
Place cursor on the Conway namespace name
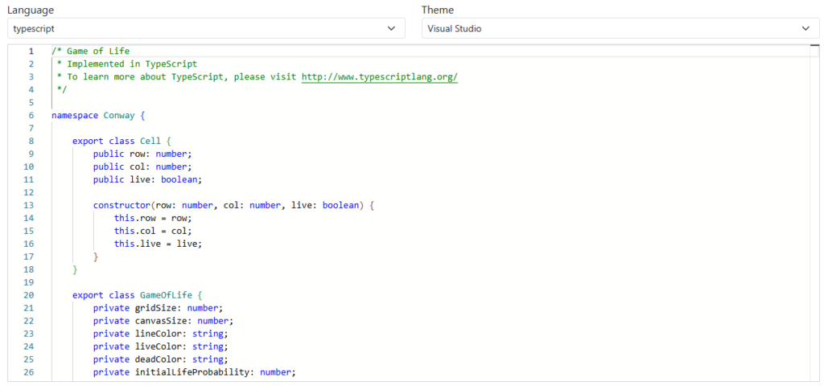point(119,115)
